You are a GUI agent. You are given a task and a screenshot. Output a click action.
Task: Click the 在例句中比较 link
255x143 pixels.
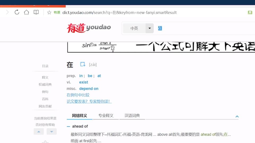(x=78, y=95)
